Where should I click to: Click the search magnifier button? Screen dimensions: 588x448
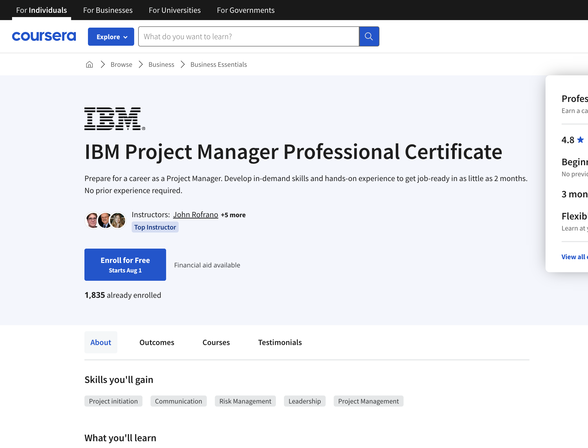coord(369,36)
